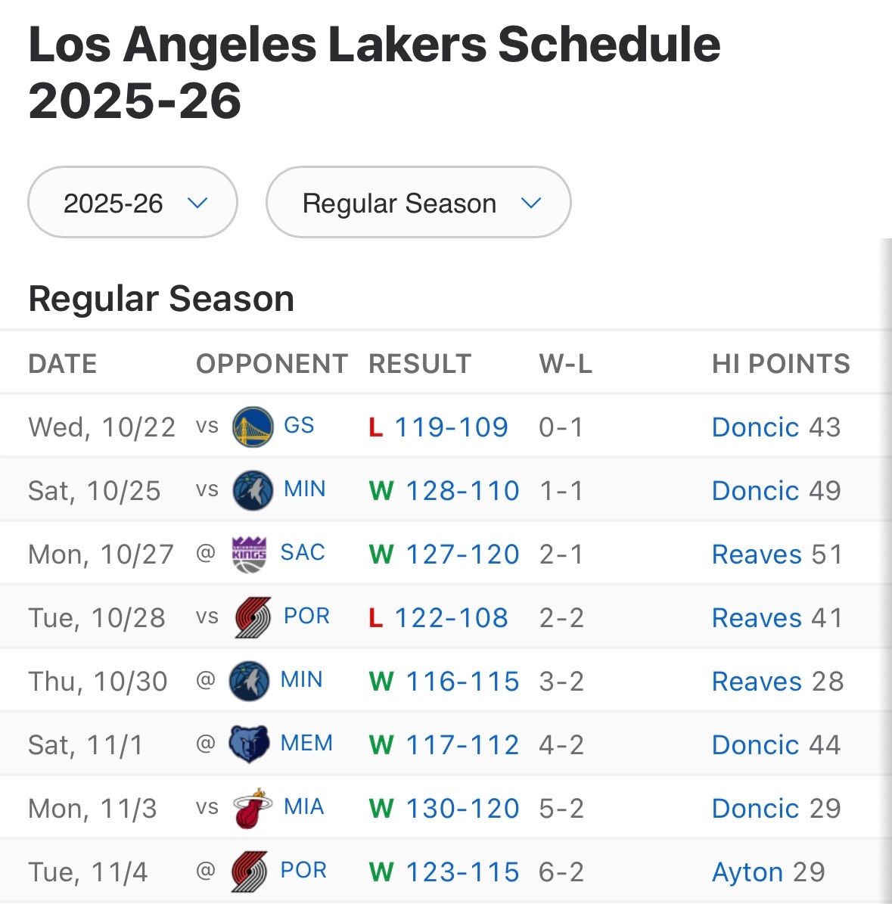This screenshot has height=904, width=892.
Task: Click Timberwolves logo in 10/25 row
Action: [x=252, y=490]
